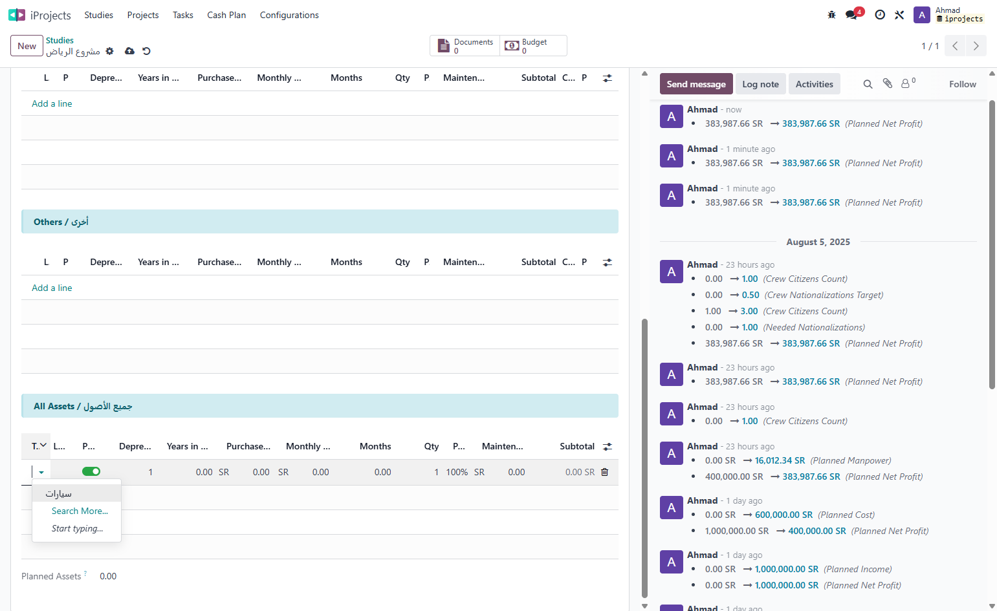The width and height of the screenshot is (997, 611).
Task: Save manually with the cloud upload icon
Action: [x=129, y=51]
